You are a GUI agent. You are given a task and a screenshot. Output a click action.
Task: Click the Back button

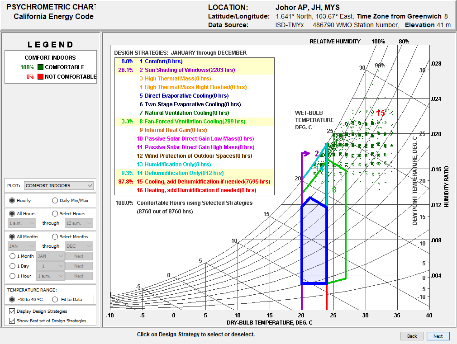(x=412, y=336)
